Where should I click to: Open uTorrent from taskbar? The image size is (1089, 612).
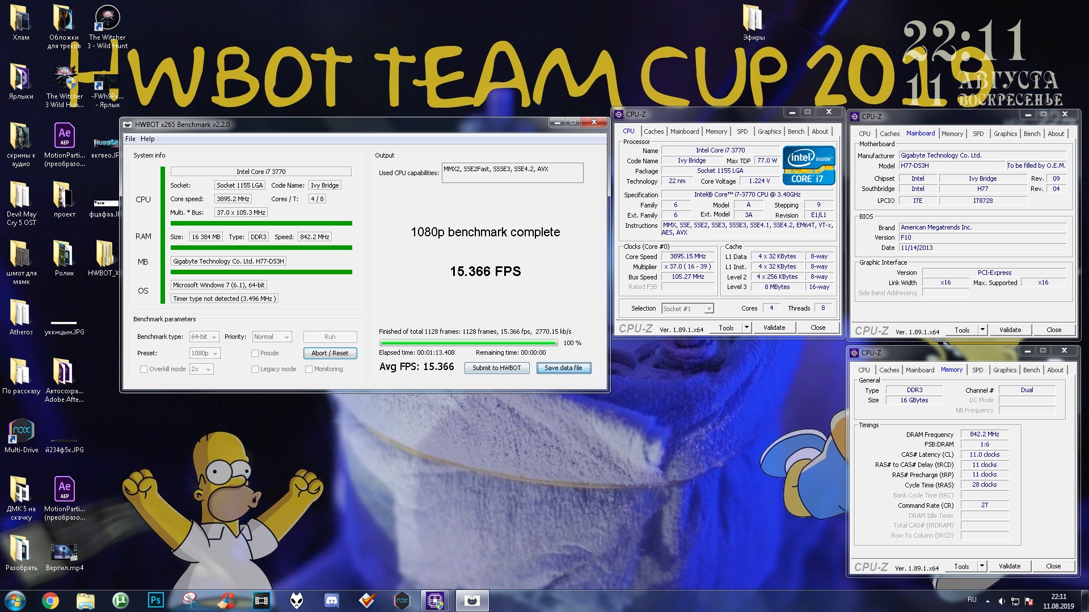(x=120, y=600)
